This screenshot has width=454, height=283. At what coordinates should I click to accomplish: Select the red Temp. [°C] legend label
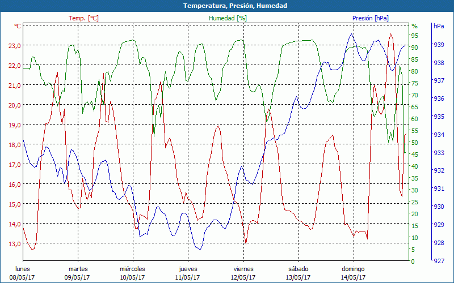83,18
